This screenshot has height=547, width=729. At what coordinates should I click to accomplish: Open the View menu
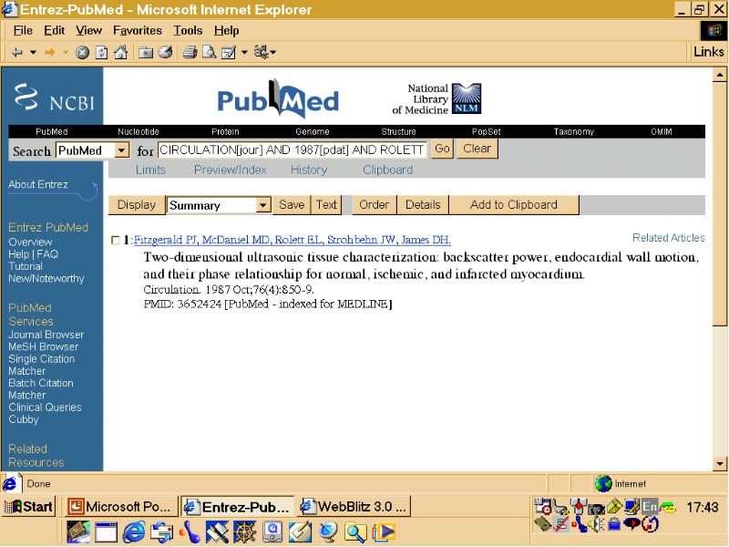click(x=88, y=31)
